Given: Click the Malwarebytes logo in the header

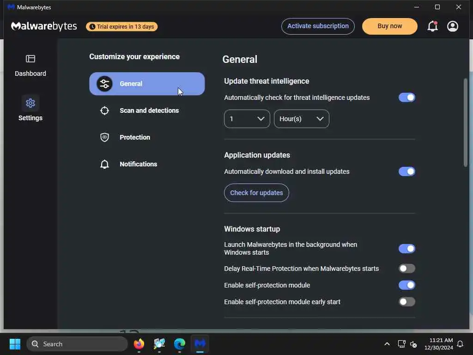Looking at the screenshot, I should [44, 26].
